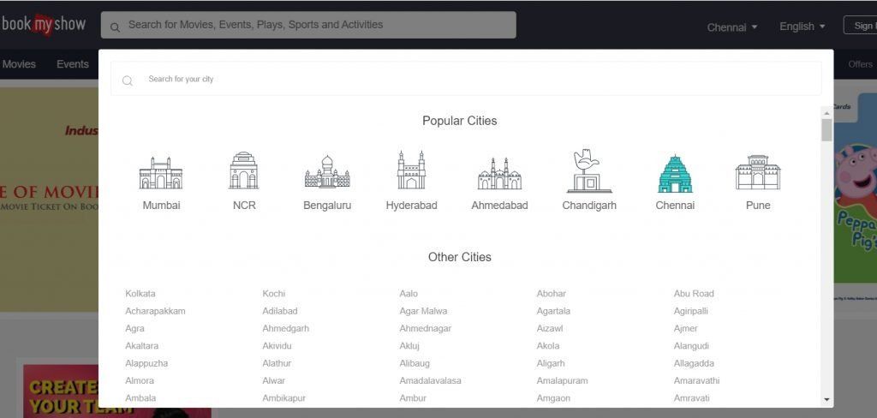Open the Movies menu
This screenshot has height=418, width=877.
(x=19, y=64)
